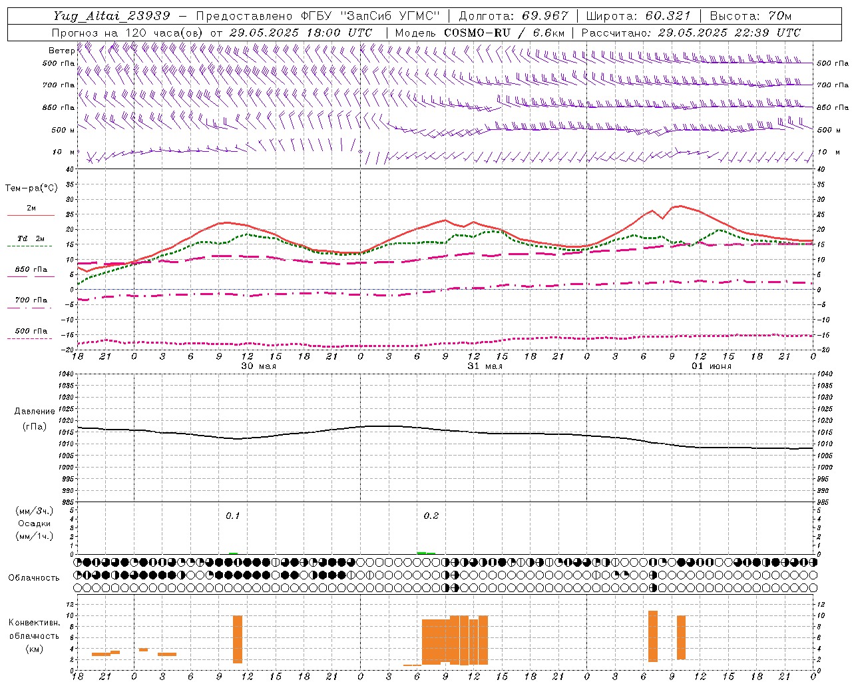The image size is (852, 682).
Task: Click the 500 м wind level label on left
Action: tap(63, 130)
